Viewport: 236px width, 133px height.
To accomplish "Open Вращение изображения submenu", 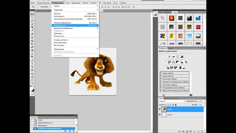I will [x=75, y=28].
